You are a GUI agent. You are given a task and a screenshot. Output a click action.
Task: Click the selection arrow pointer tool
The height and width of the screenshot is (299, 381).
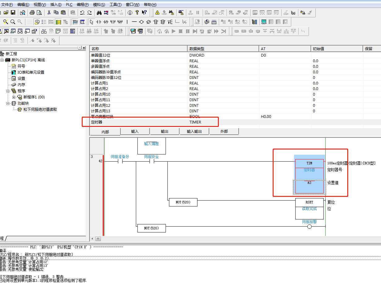click(x=91, y=22)
